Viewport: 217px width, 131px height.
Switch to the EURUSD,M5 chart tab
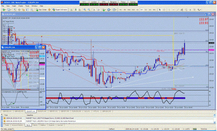coord(76,111)
